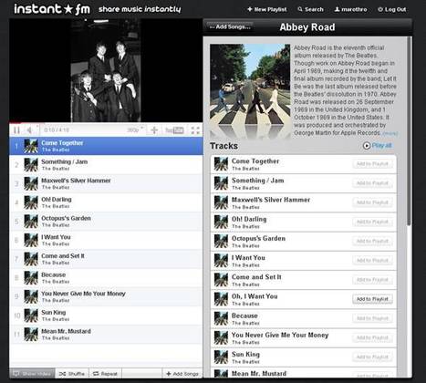Click the plus icon in the player controls
This screenshot has height=383, width=426.
pos(154,130)
